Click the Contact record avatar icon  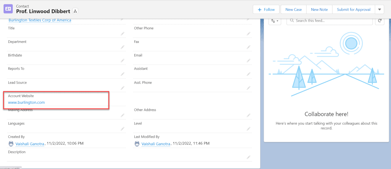point(8,9)
